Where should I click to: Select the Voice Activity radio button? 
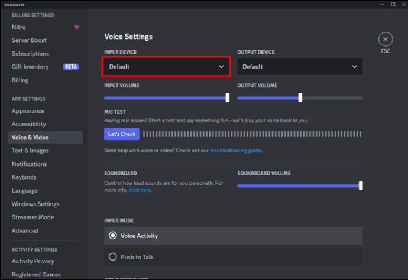click(x=113, y=236)
